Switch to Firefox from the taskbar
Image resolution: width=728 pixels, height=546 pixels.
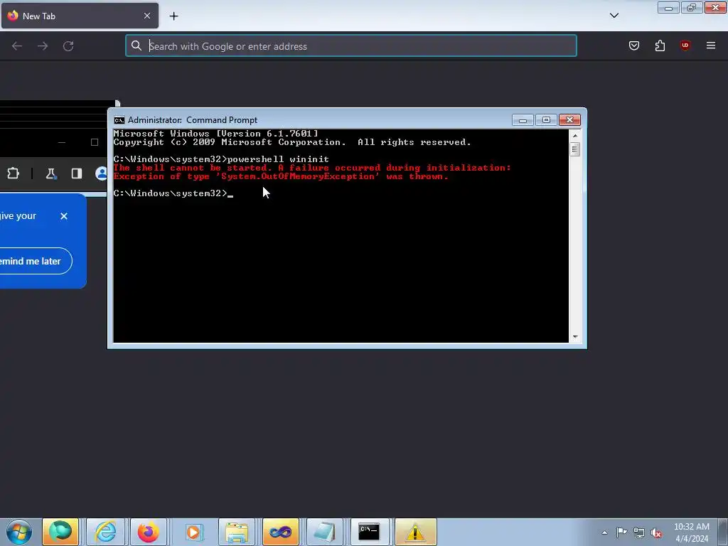click(x=148, y=532)
